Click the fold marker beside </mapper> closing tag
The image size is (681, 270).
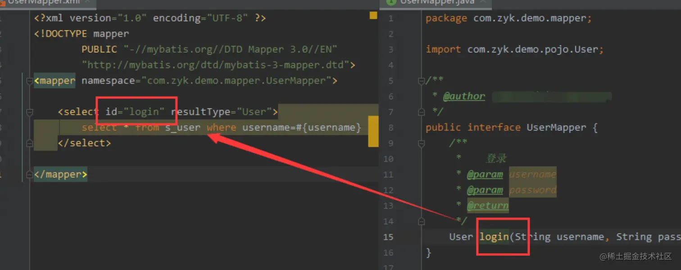pyautogui.click(x=30, y=175)
